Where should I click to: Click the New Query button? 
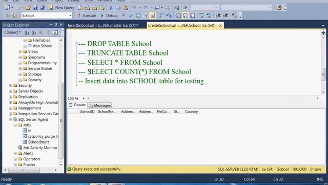tap(61, 8)
